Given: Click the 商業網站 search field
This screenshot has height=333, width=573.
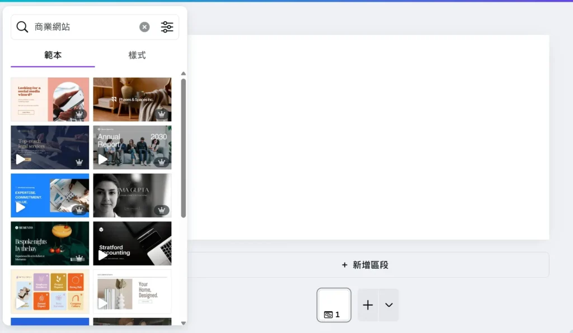Looking at the screenshot, I should coord(84,27).
